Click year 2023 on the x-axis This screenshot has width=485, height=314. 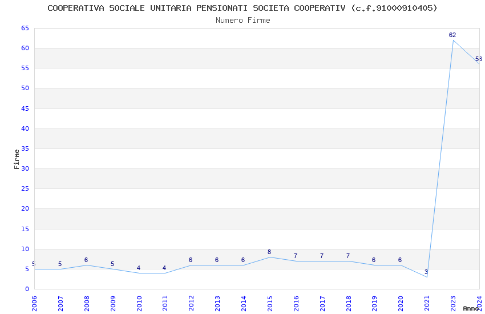click(x=453, y=303)
